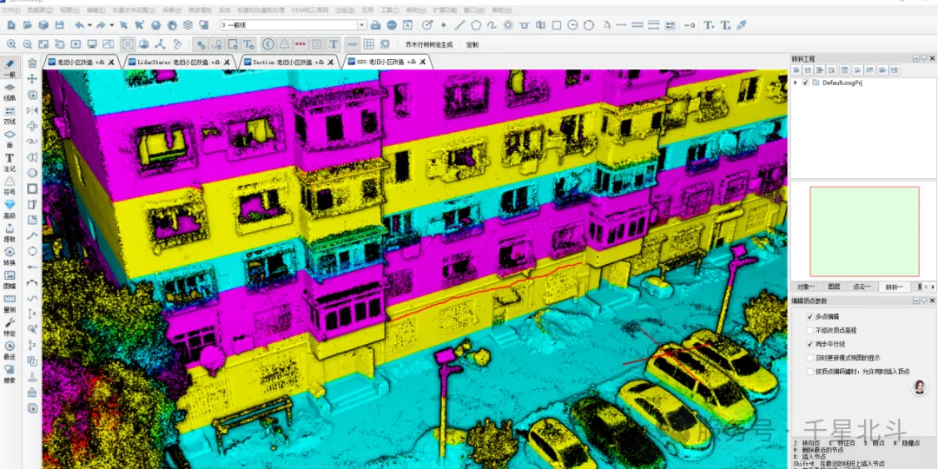
Task: Toggle the 不修改顶点高程 checkbox
Action: coord(810,330)
